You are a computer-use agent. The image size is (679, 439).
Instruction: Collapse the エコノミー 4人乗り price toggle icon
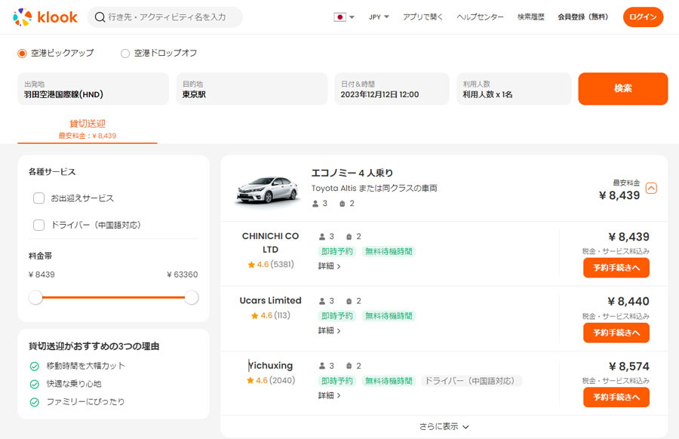(x=651, y=188)
